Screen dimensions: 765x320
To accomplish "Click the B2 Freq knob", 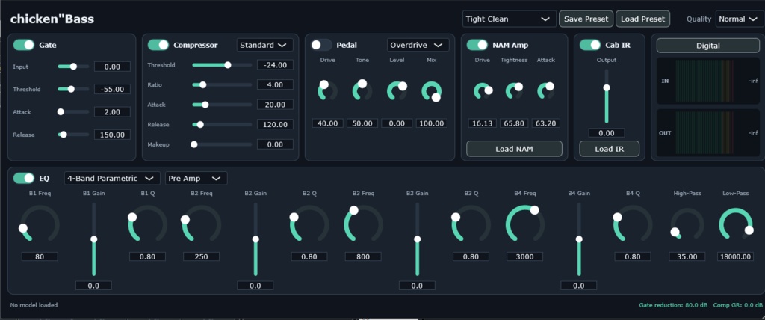I will pyautogui.click(x=201, y=225).
